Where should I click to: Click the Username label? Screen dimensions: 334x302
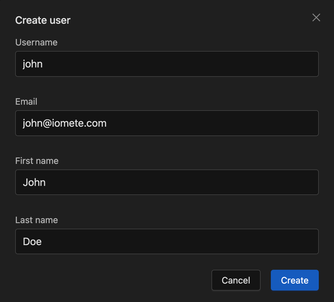pos(37,42)
